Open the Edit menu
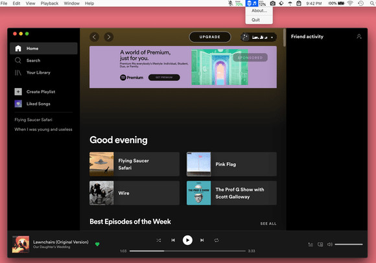Screen dimensions: 376x263 tap(16, 3)
